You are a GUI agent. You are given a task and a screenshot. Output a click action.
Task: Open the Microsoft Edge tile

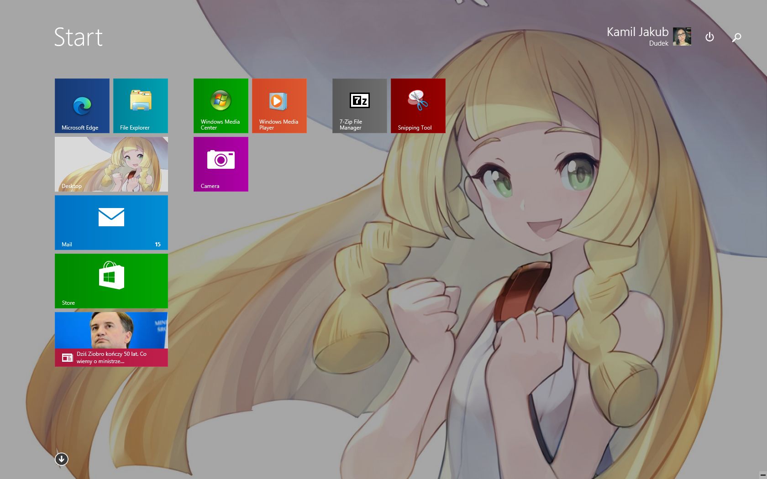coord(82,106)
